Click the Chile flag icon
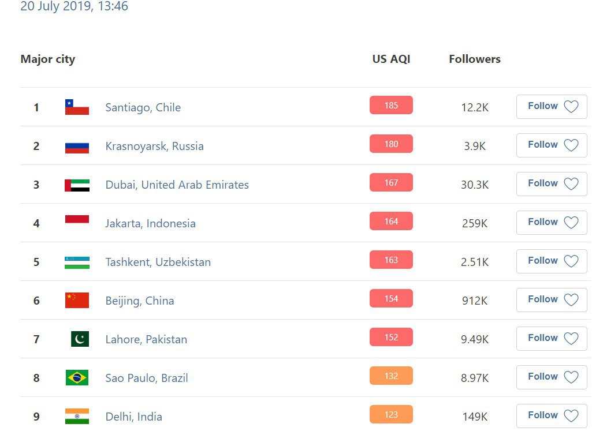 tap(77, 107)
